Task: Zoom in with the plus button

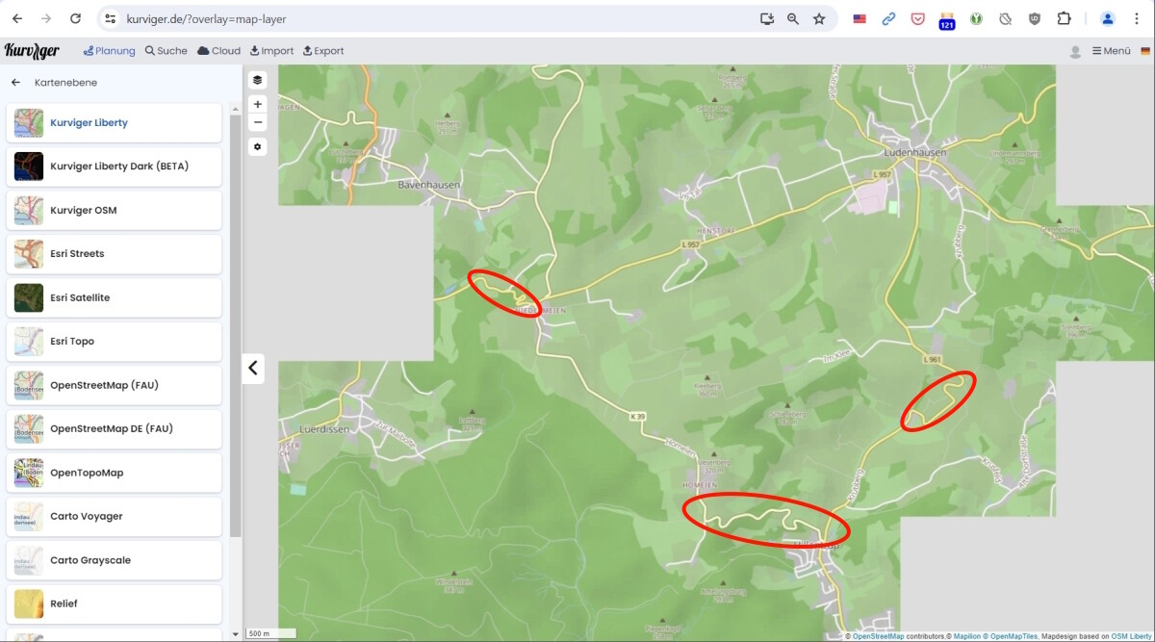Action: (x=257, y=104)
